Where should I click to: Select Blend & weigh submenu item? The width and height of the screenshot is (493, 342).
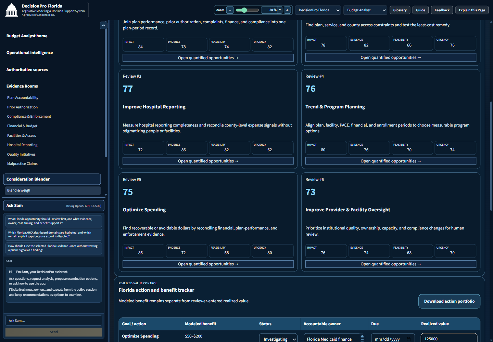click(x=53, y=190)
